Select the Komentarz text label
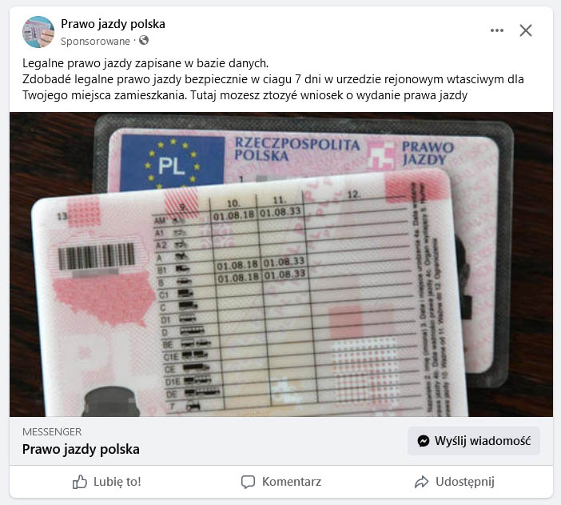The height and width of the screenshot is (505, 561). (292, 482)
